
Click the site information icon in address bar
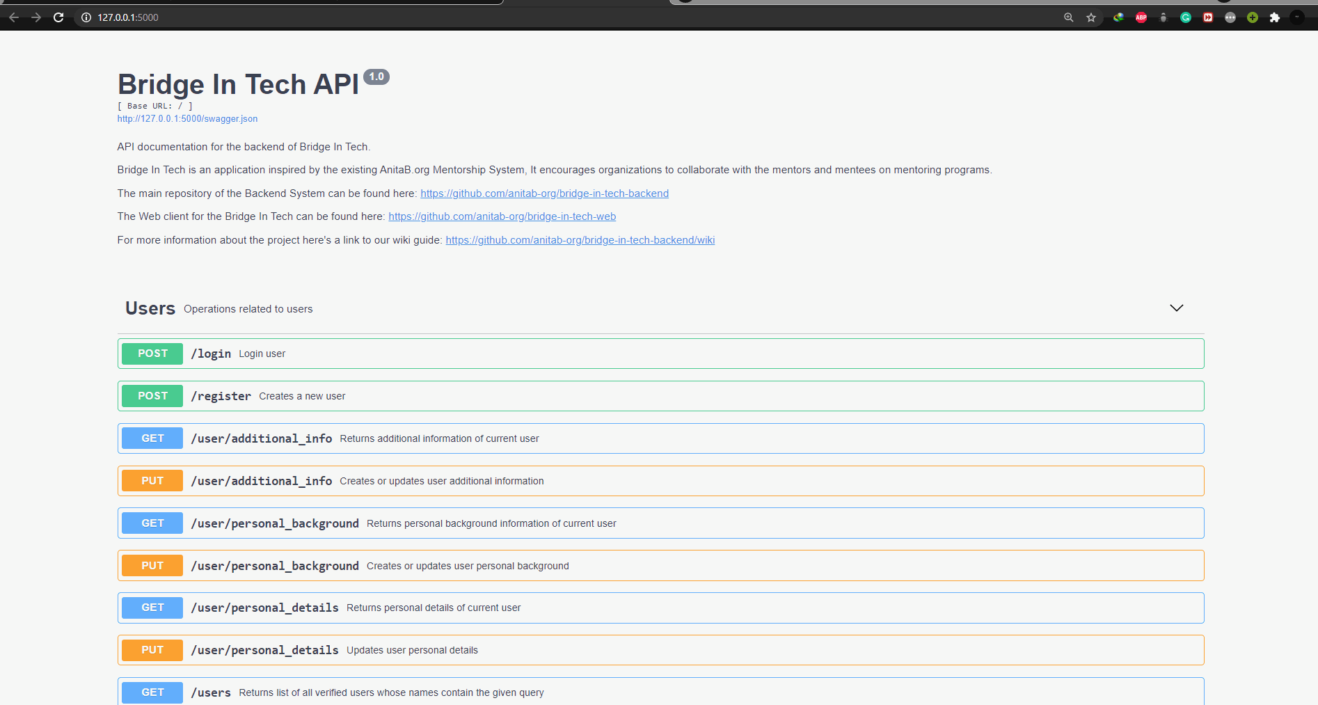point(86,17)
